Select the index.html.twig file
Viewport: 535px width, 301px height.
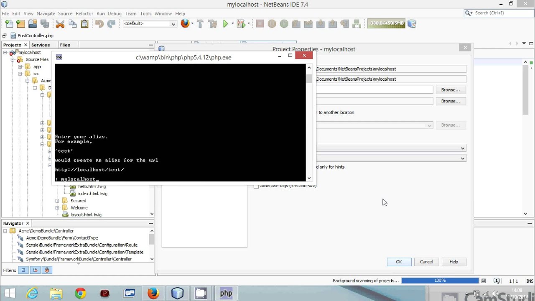click(93, 194)
